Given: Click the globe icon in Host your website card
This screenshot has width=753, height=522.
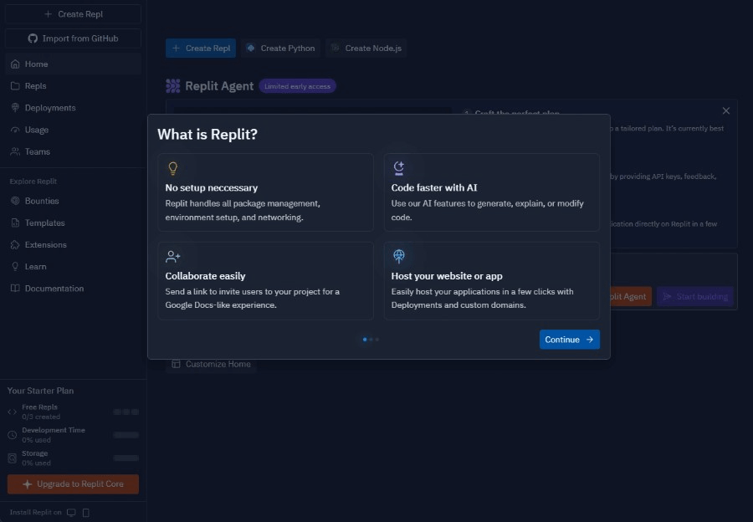Looking at the screenshot, I should pyautogui.click(x=398, y=257).
